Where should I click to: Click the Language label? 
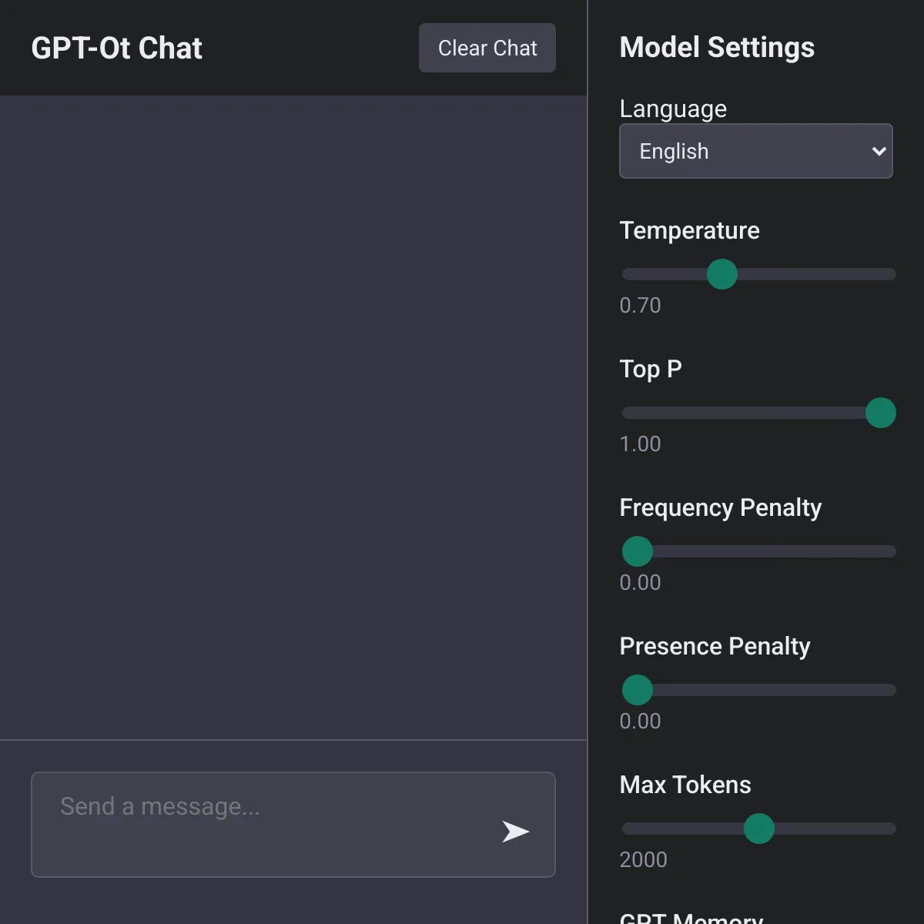(x=673, y=109)
